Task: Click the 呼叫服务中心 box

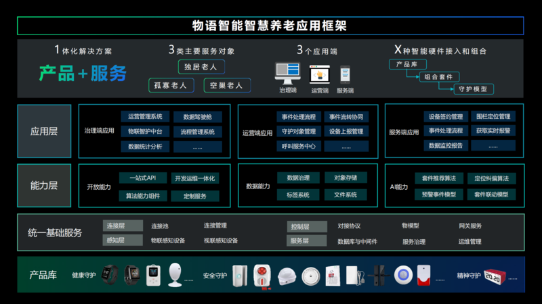Action: (298, 146)
